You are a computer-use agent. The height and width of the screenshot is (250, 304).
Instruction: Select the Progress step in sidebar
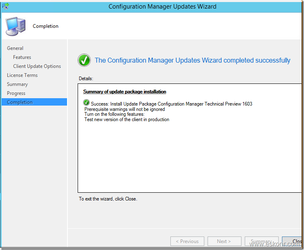(x=16, y=93)
